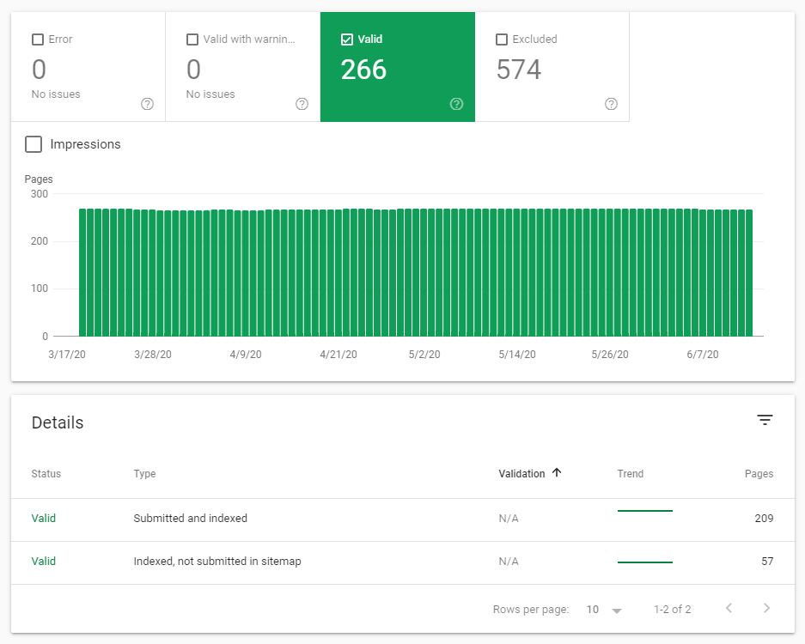Open help for the Valid with warnings card

[x=302, y=104]
